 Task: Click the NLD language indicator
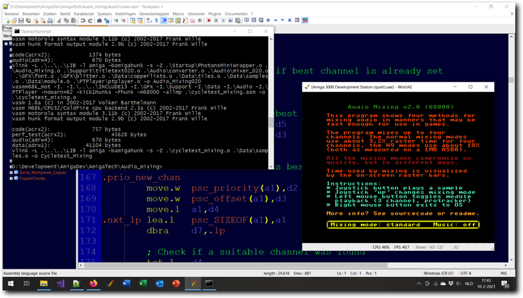[x=469, y=284]
